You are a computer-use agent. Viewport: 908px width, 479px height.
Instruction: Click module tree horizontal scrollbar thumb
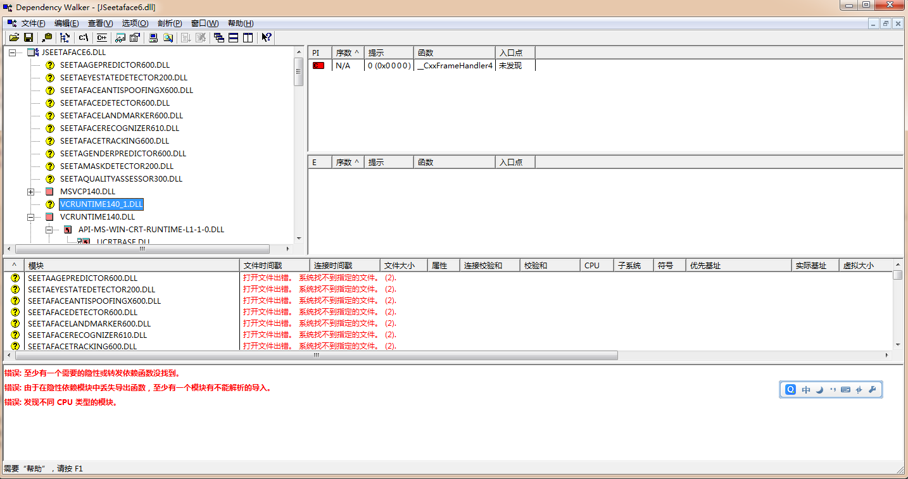(142, 249)
